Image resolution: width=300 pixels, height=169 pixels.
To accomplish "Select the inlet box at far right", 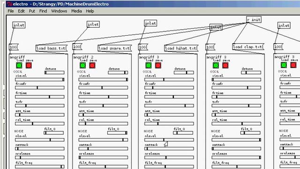I will point(284,25).
